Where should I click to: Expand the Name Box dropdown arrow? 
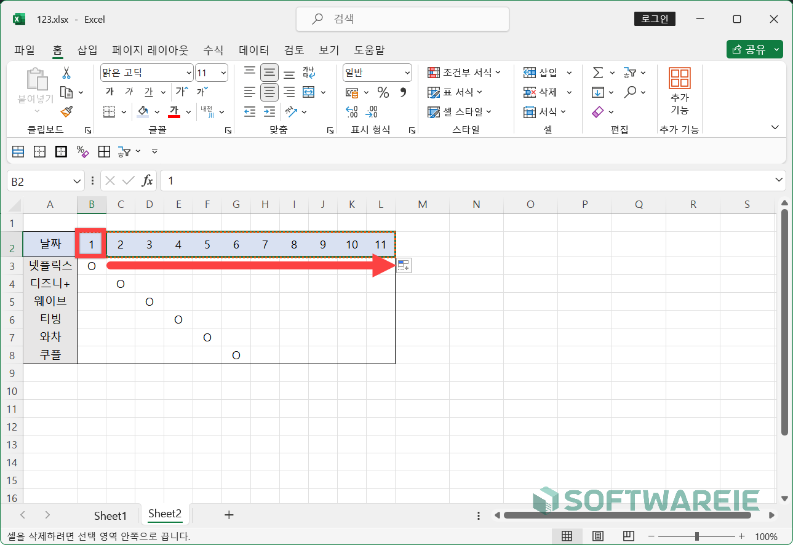[x=77, y=181]
